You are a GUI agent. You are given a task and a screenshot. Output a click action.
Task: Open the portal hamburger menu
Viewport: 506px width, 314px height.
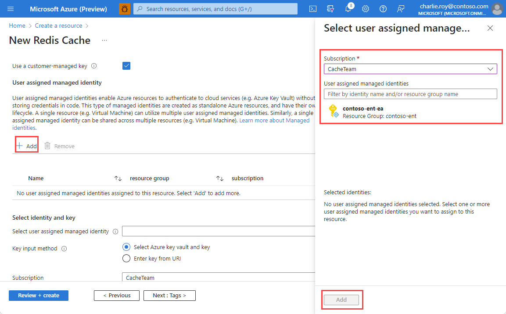click(x=11, y=9)
